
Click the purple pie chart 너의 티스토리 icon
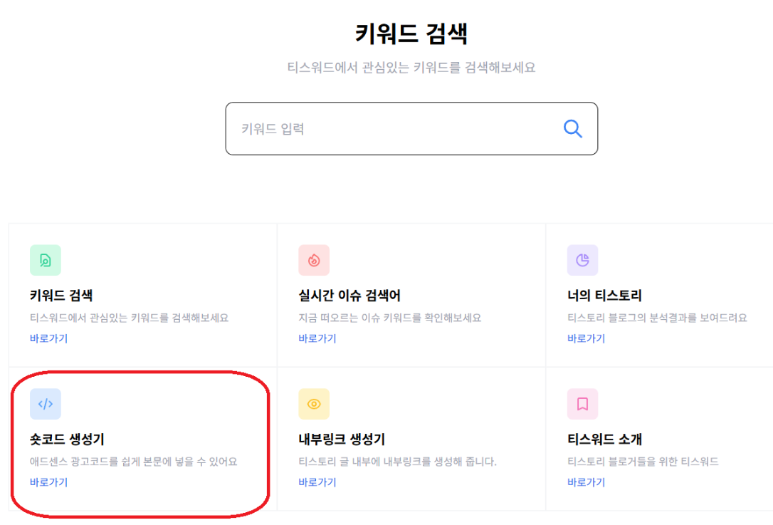tap(583, 260)
